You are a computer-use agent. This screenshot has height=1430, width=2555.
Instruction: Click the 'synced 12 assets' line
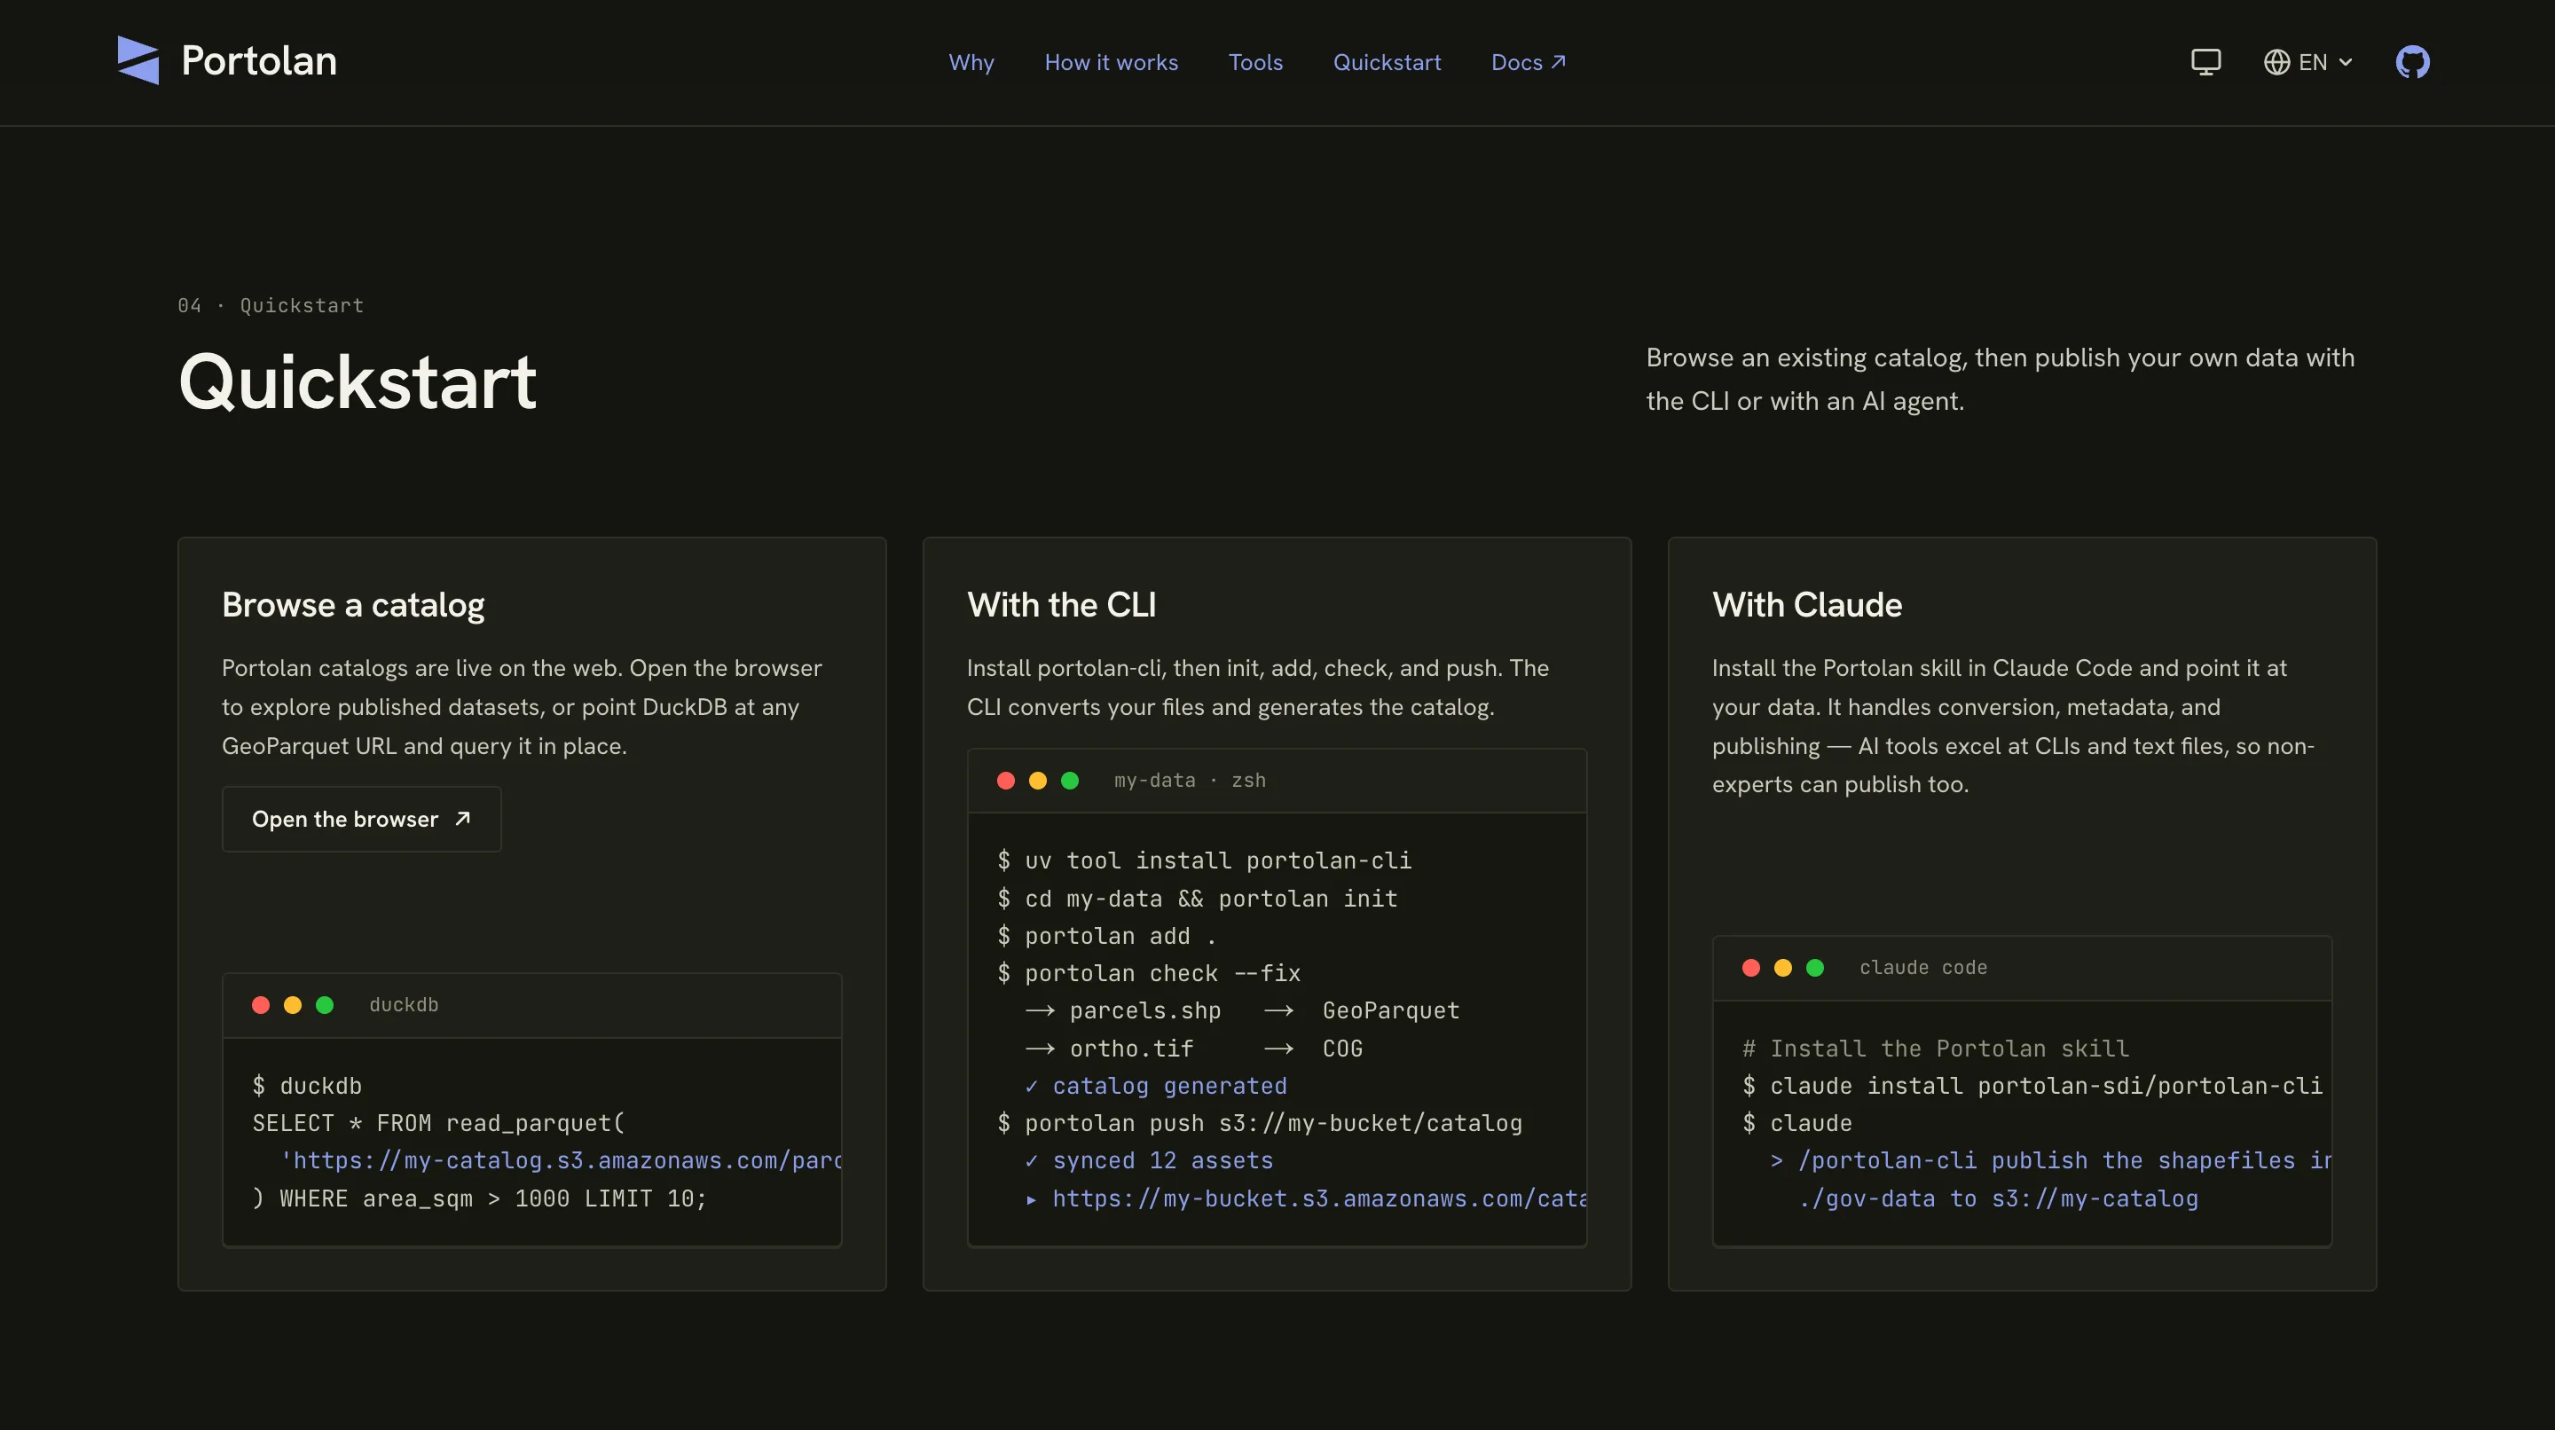click(1149, 1160)
